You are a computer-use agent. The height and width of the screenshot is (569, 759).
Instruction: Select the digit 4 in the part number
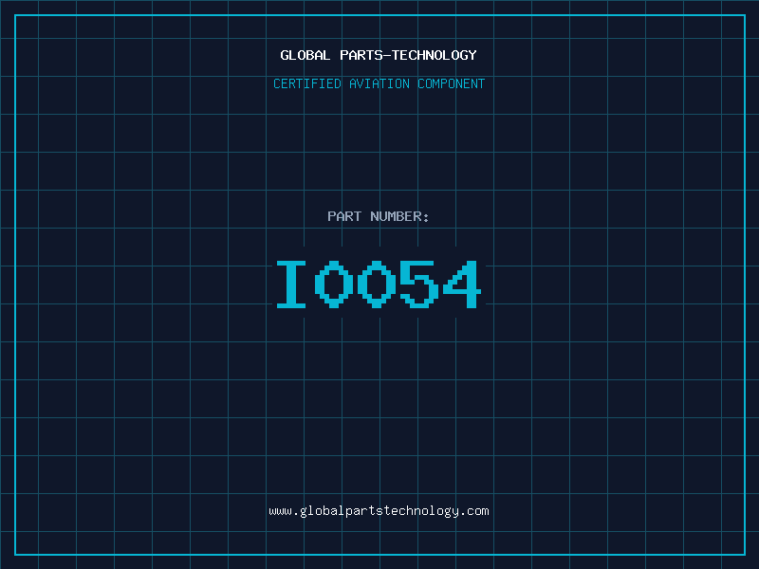[462, 284]
